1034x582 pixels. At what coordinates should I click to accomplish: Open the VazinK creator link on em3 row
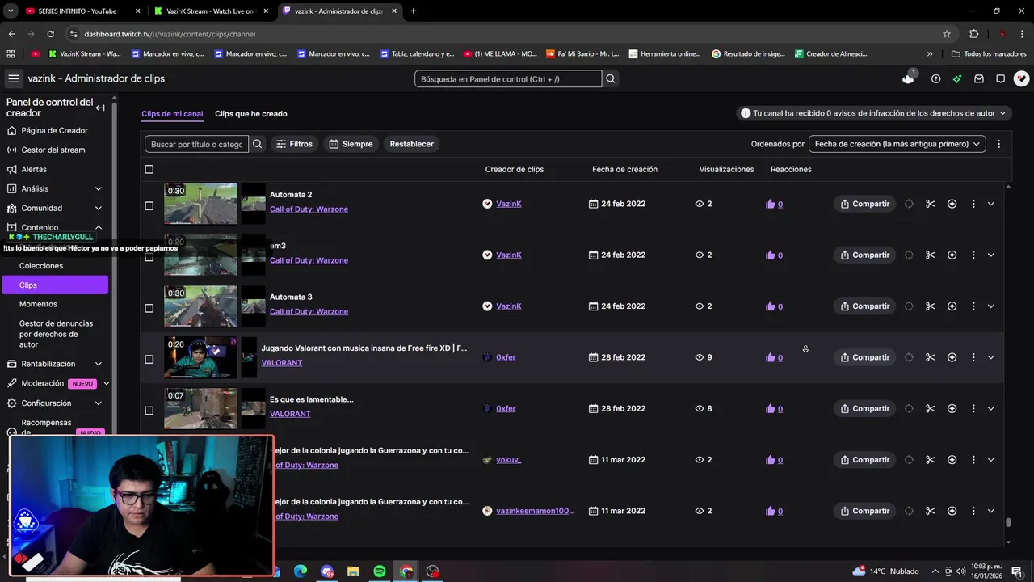point(509,255)
